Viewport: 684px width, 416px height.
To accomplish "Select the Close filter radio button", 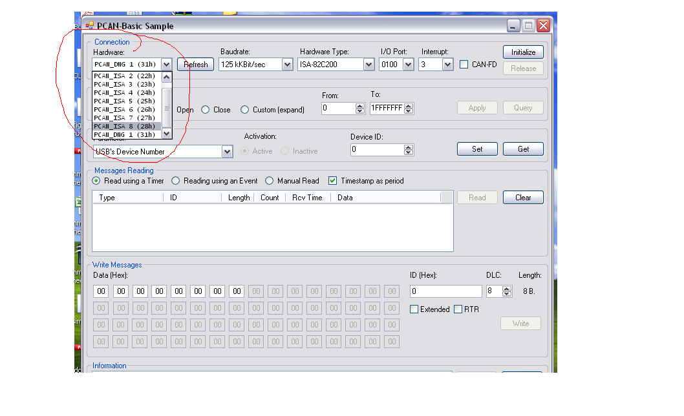I will point(206,110).
